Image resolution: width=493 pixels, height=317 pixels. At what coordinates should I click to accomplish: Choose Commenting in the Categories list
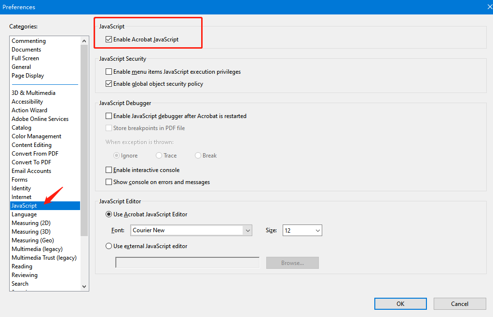pos(28,41)
